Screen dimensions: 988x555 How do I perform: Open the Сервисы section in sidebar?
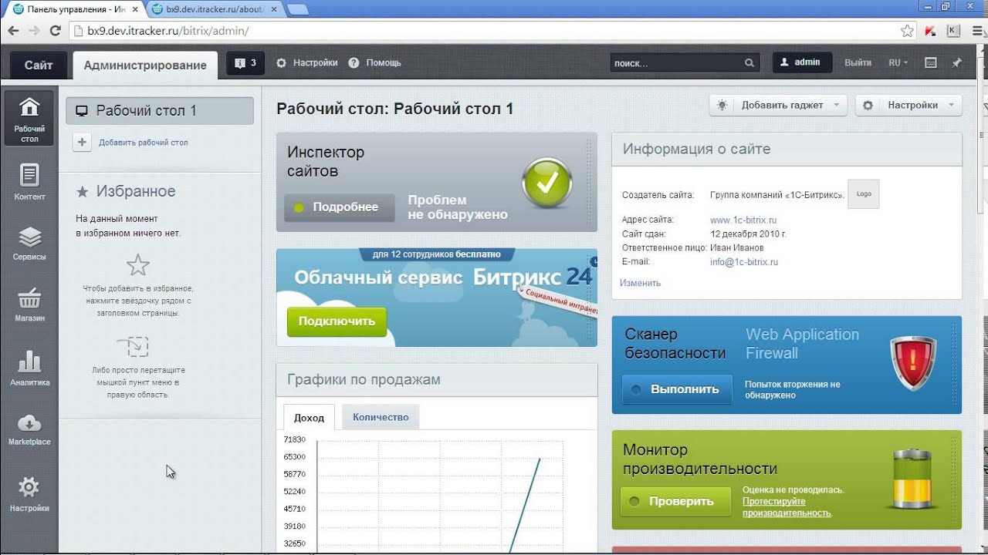[29, 243]
